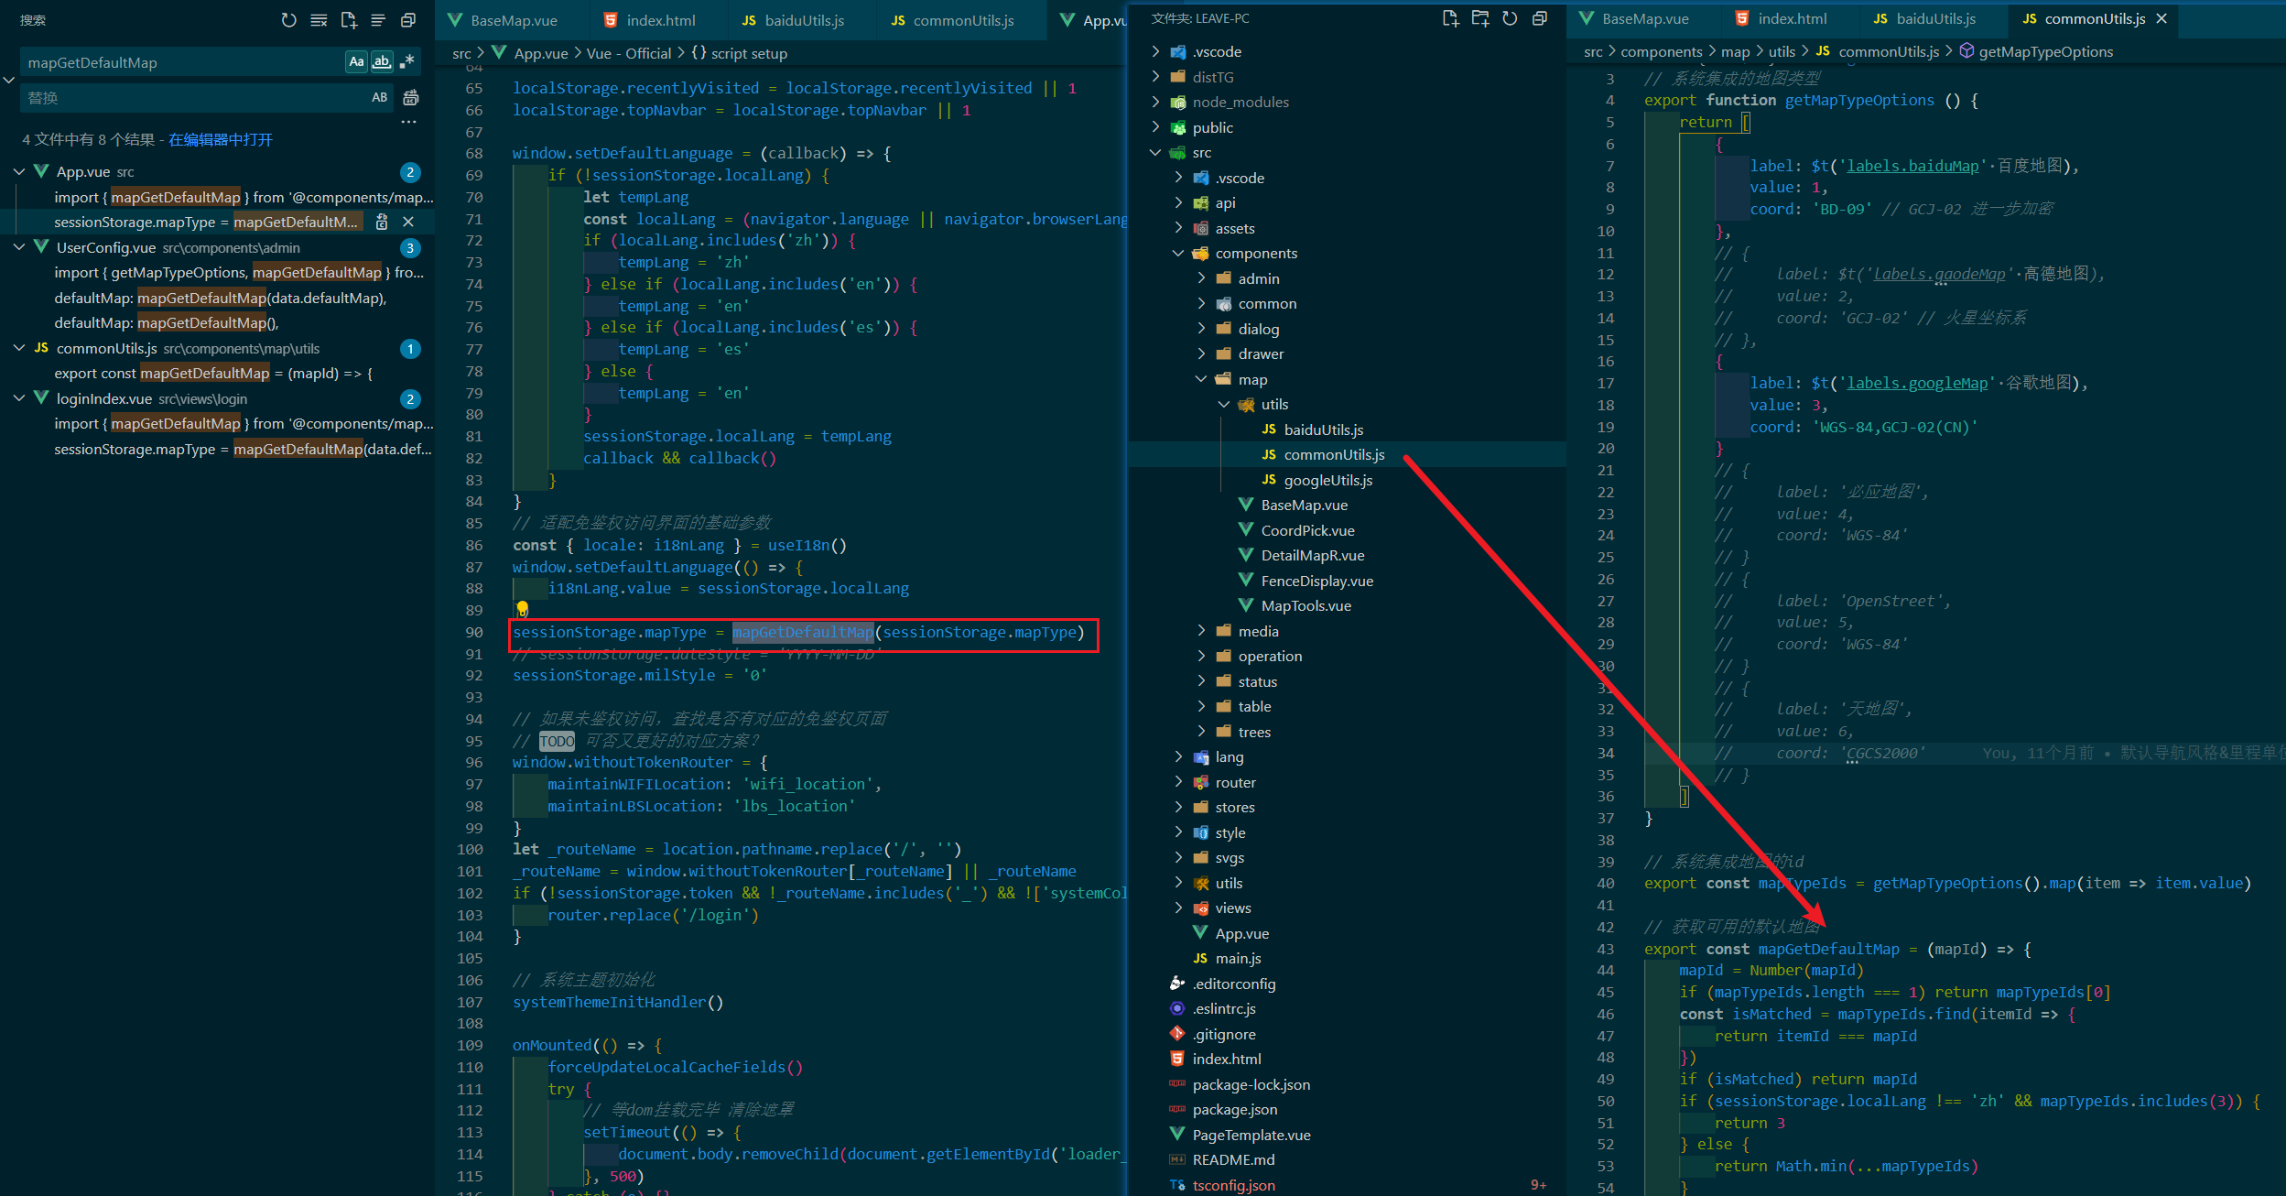This screenshot has width=2286, height=1196.
Task: Toggle Match Whole Word option
Action: coord(382,61)
